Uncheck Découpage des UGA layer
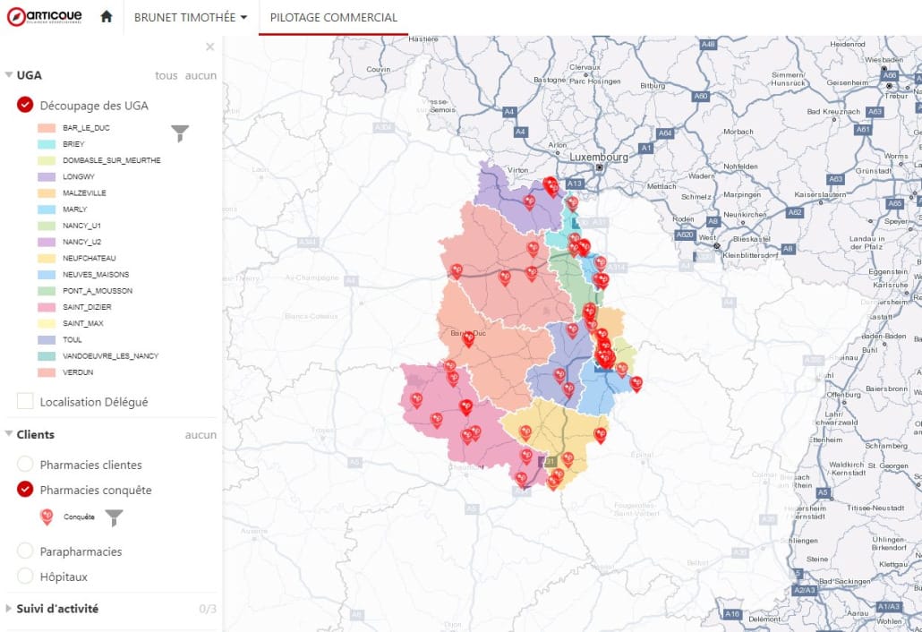 pos(25,106)
